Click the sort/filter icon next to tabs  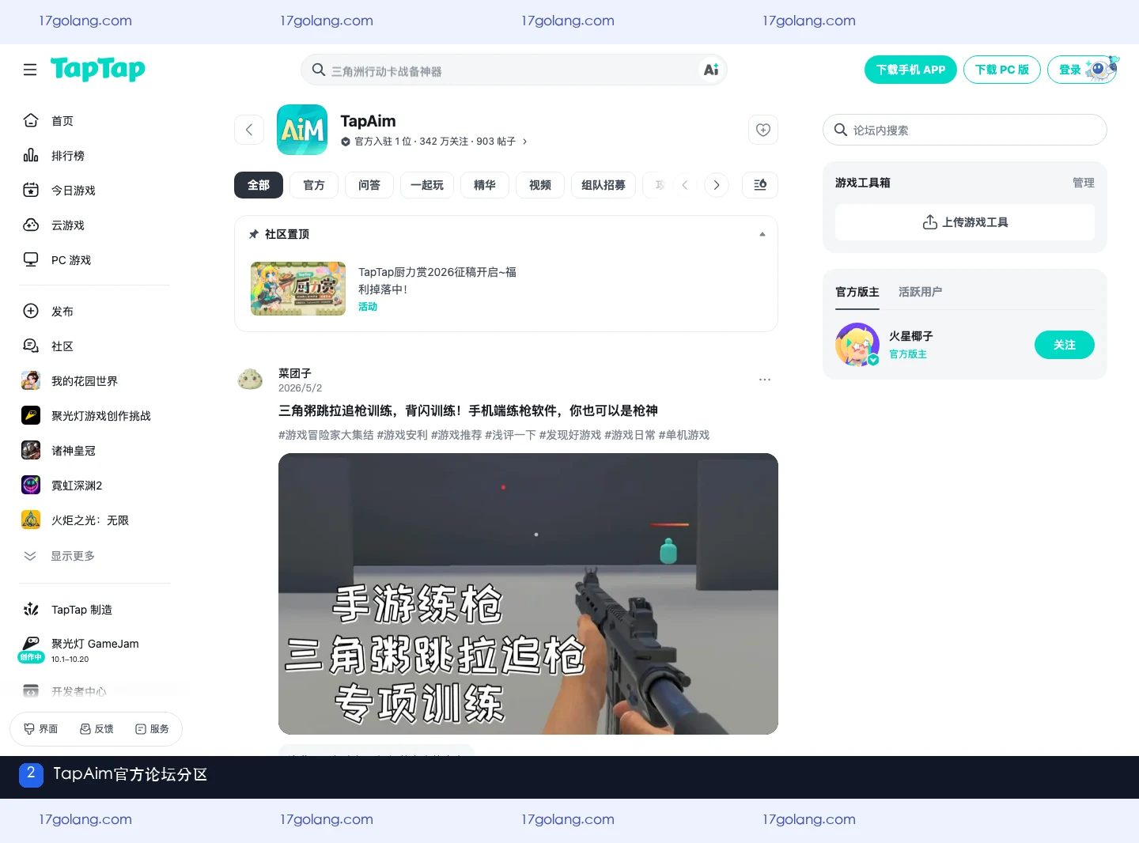[760, 185]
